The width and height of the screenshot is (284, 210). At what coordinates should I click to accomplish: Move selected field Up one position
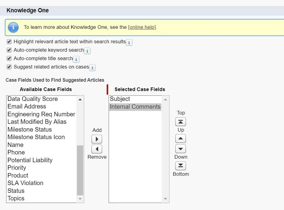pyautogui.click(x=181, y=139)
